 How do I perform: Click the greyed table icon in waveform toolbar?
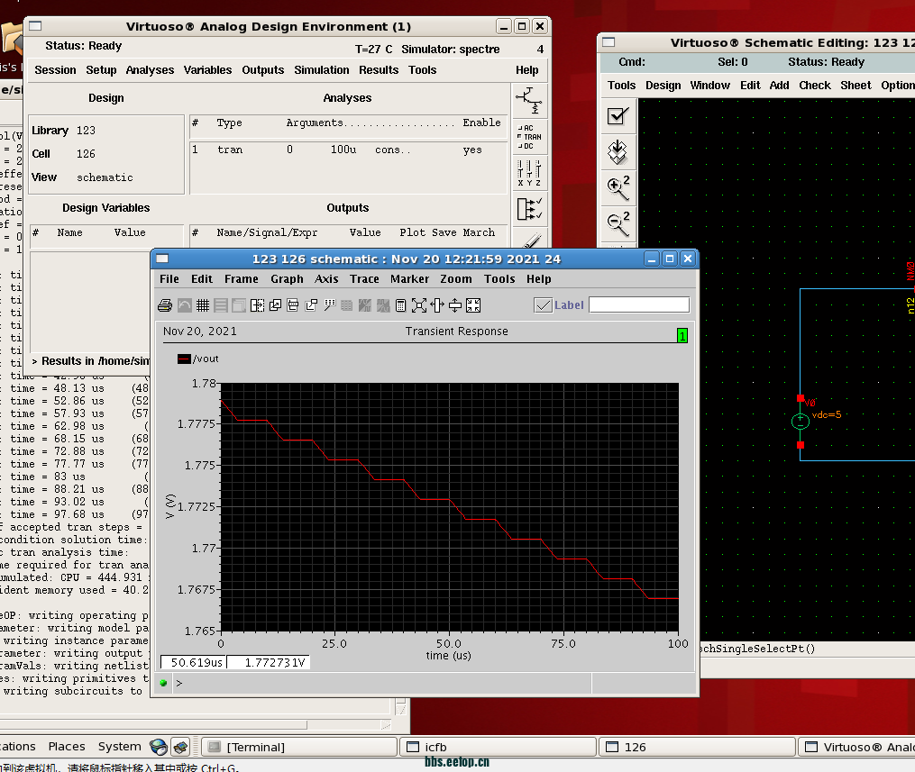[347, 305]
